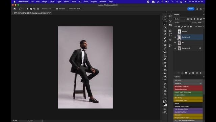Delete layer with trash icon
The width and height of the screenshot is (216, 122).
coord(200,73)
